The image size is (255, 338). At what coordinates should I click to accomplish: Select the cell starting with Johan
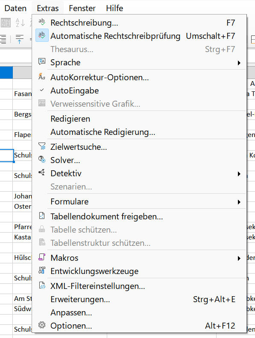(x=23, y=196)
